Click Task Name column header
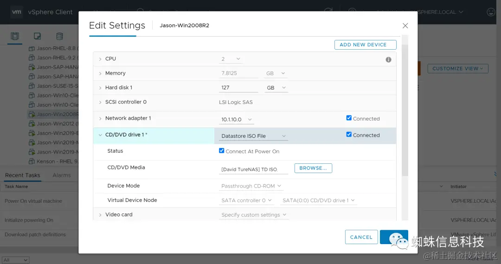501x264 pixels. pos(16,187)
